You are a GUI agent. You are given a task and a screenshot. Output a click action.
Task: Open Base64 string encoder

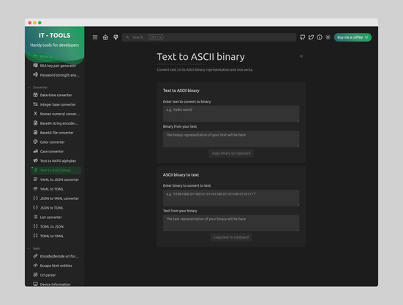56,123
